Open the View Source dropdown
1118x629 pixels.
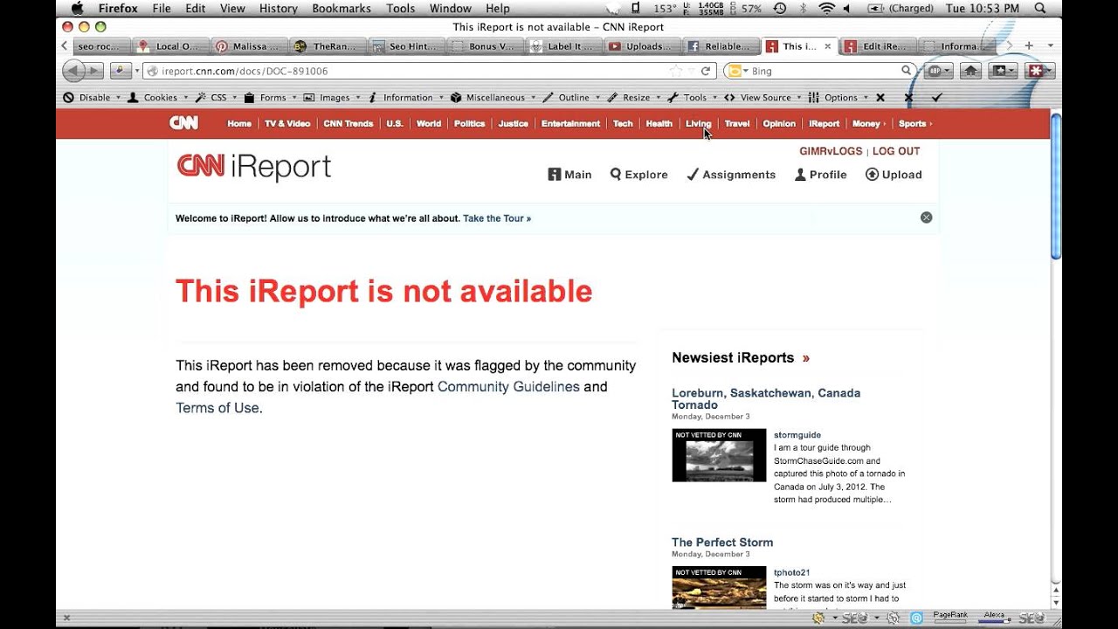[x=763, y=98]
